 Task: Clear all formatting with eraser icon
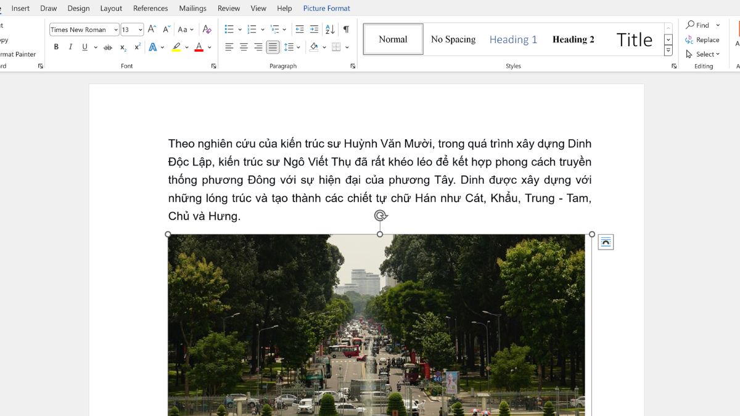coord(207,29)
